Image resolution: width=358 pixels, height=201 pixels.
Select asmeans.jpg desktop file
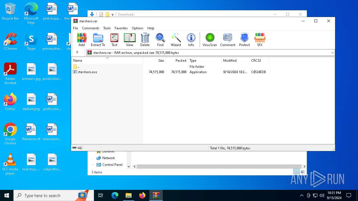point(31,72)
